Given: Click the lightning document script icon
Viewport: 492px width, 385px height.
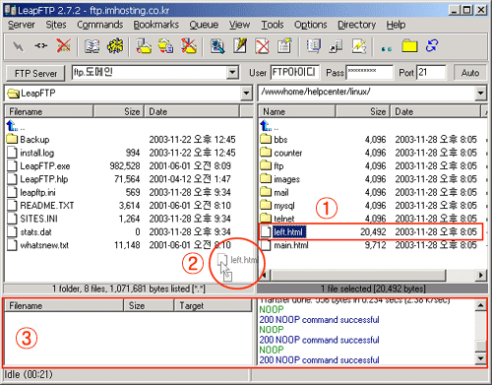Looking at the screenshot, I should pos(359,46).
